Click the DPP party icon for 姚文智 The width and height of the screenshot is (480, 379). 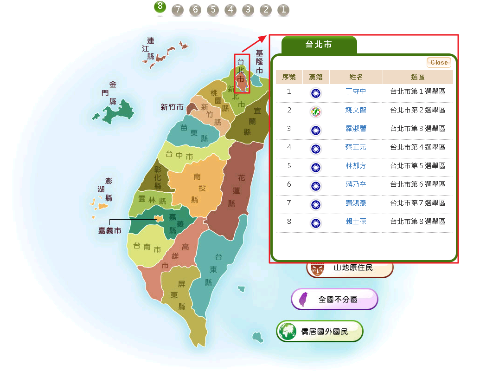pos(316,111)
